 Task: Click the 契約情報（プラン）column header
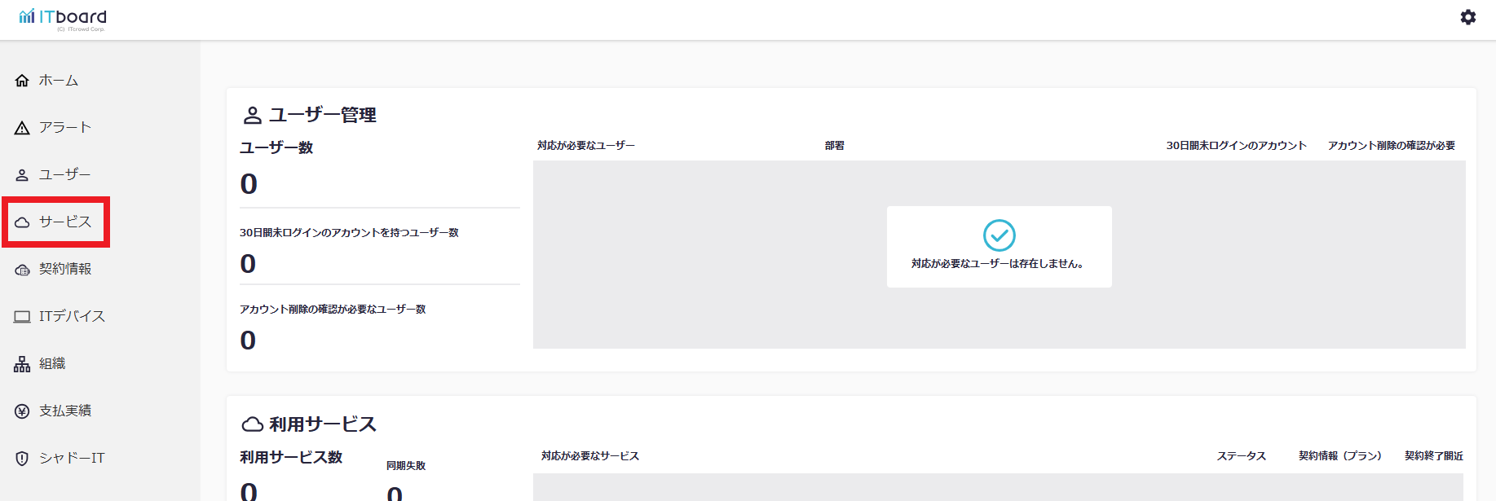pyautogui.click(x=1340, y=456)
